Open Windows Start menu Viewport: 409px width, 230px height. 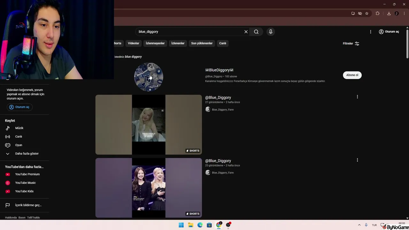tap(181, 225)
